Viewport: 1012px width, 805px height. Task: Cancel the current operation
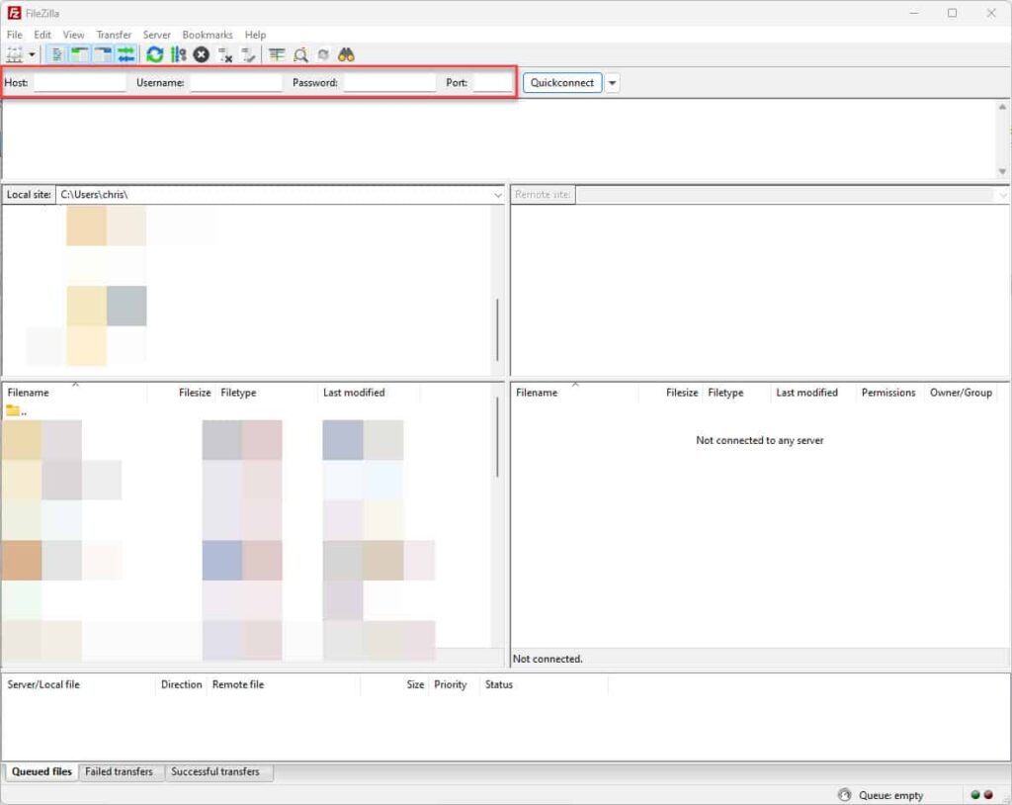(x=202, y=55)
